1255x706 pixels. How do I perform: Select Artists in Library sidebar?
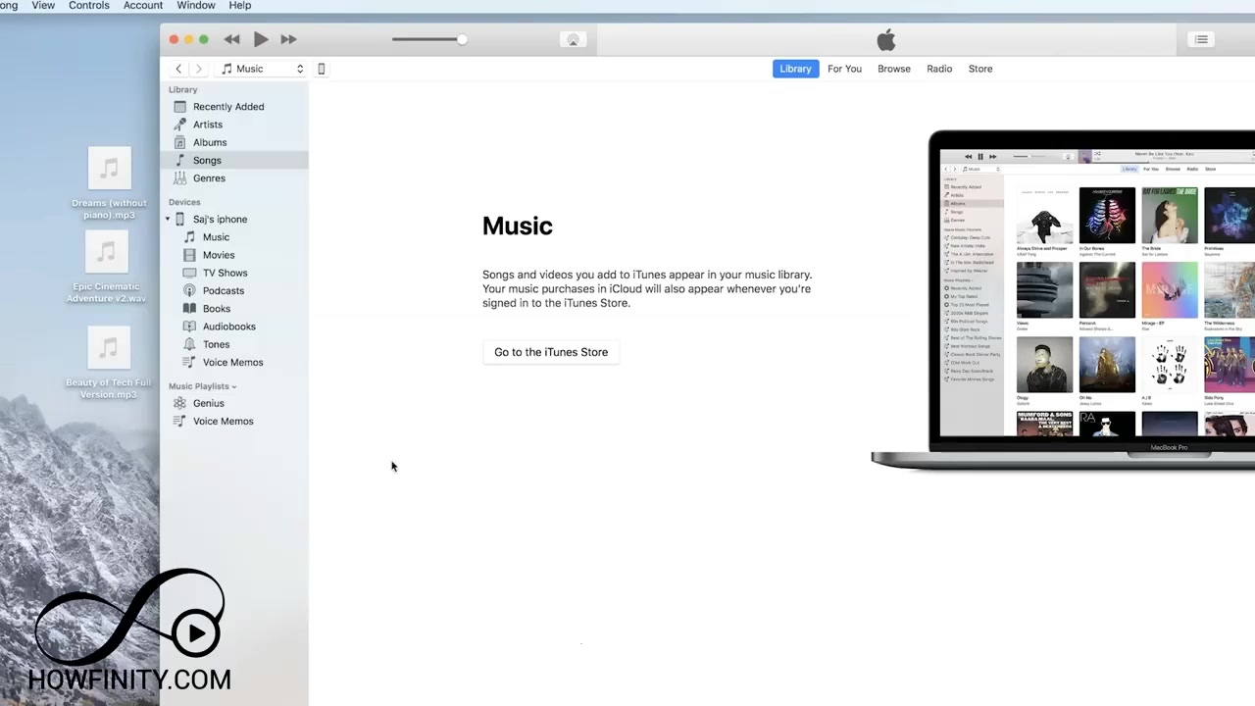coord(235,125)
